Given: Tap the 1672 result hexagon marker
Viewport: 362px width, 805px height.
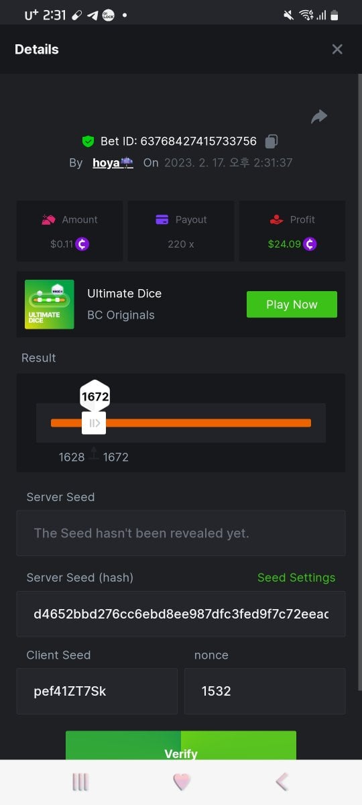Looking at the screenshot, I should point(95,396).
